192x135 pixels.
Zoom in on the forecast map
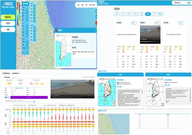(96, 11)
